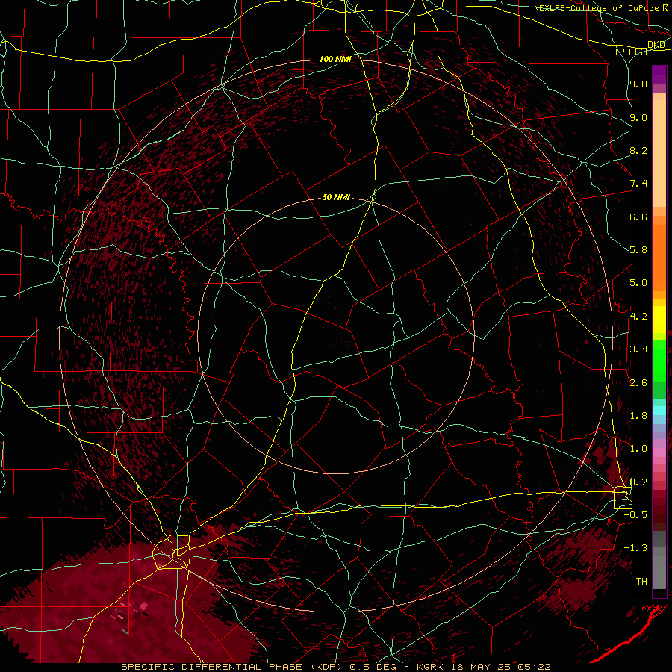Click the DKD product label
The height and width of the screenshot is (672, 672).
(656, 45)
